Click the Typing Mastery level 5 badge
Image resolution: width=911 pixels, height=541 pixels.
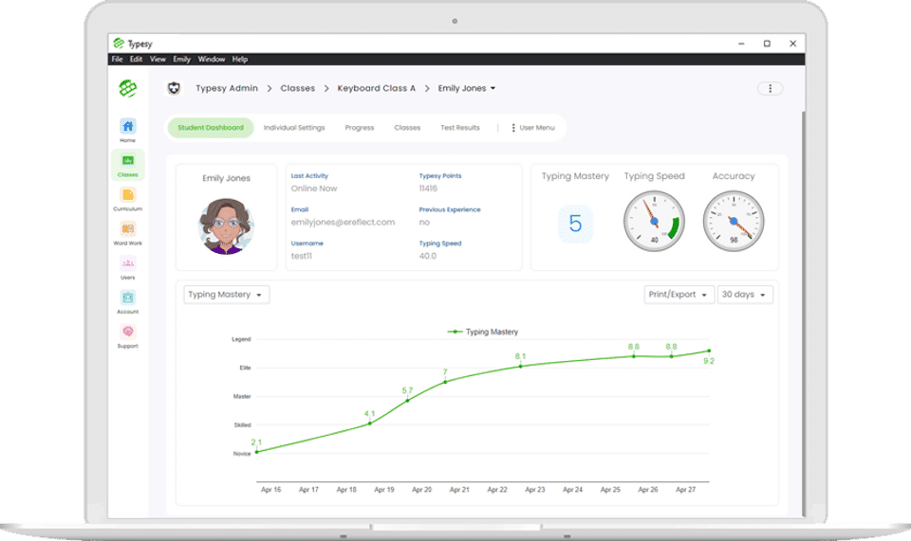point(575,224)
